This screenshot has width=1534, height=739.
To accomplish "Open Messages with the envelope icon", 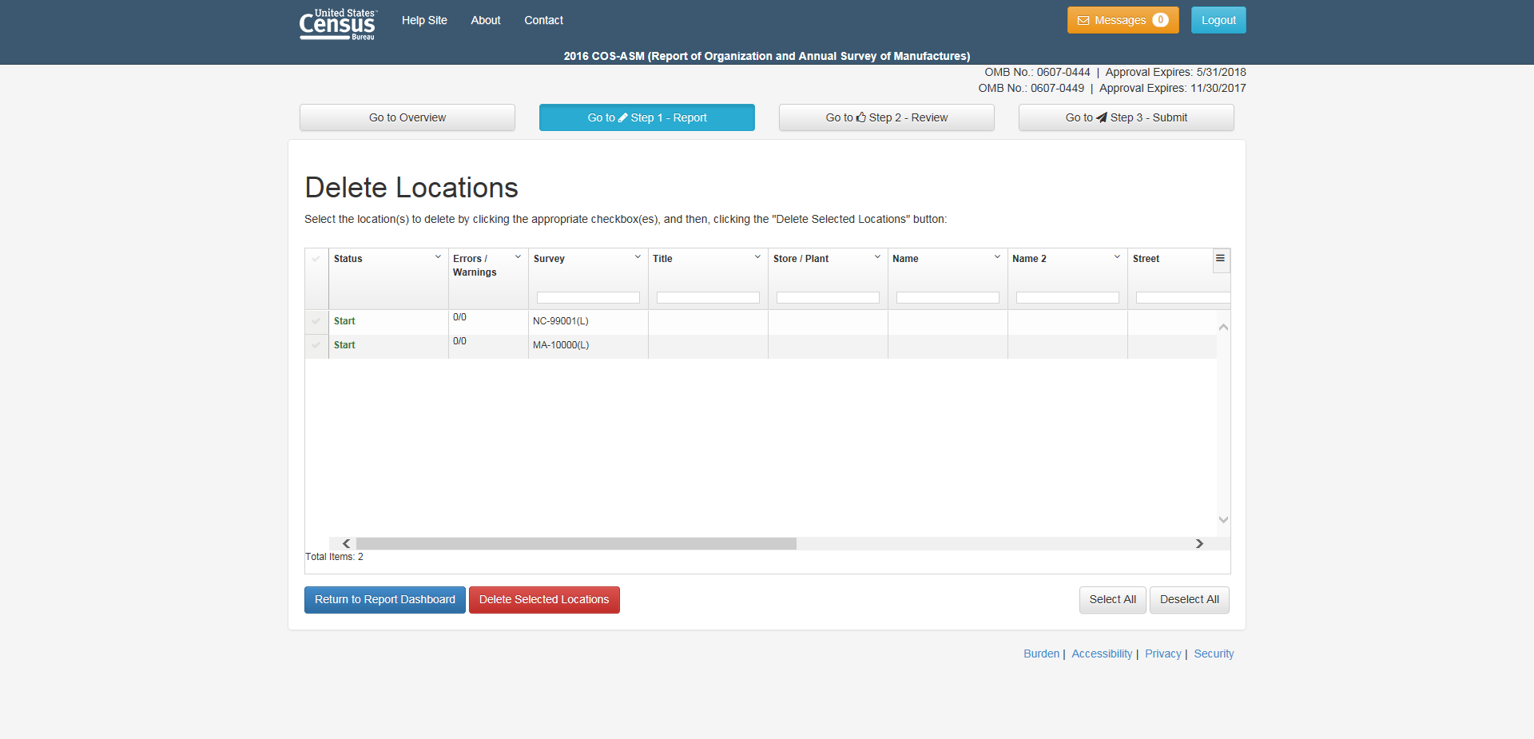I will [x=1122, y=21].
